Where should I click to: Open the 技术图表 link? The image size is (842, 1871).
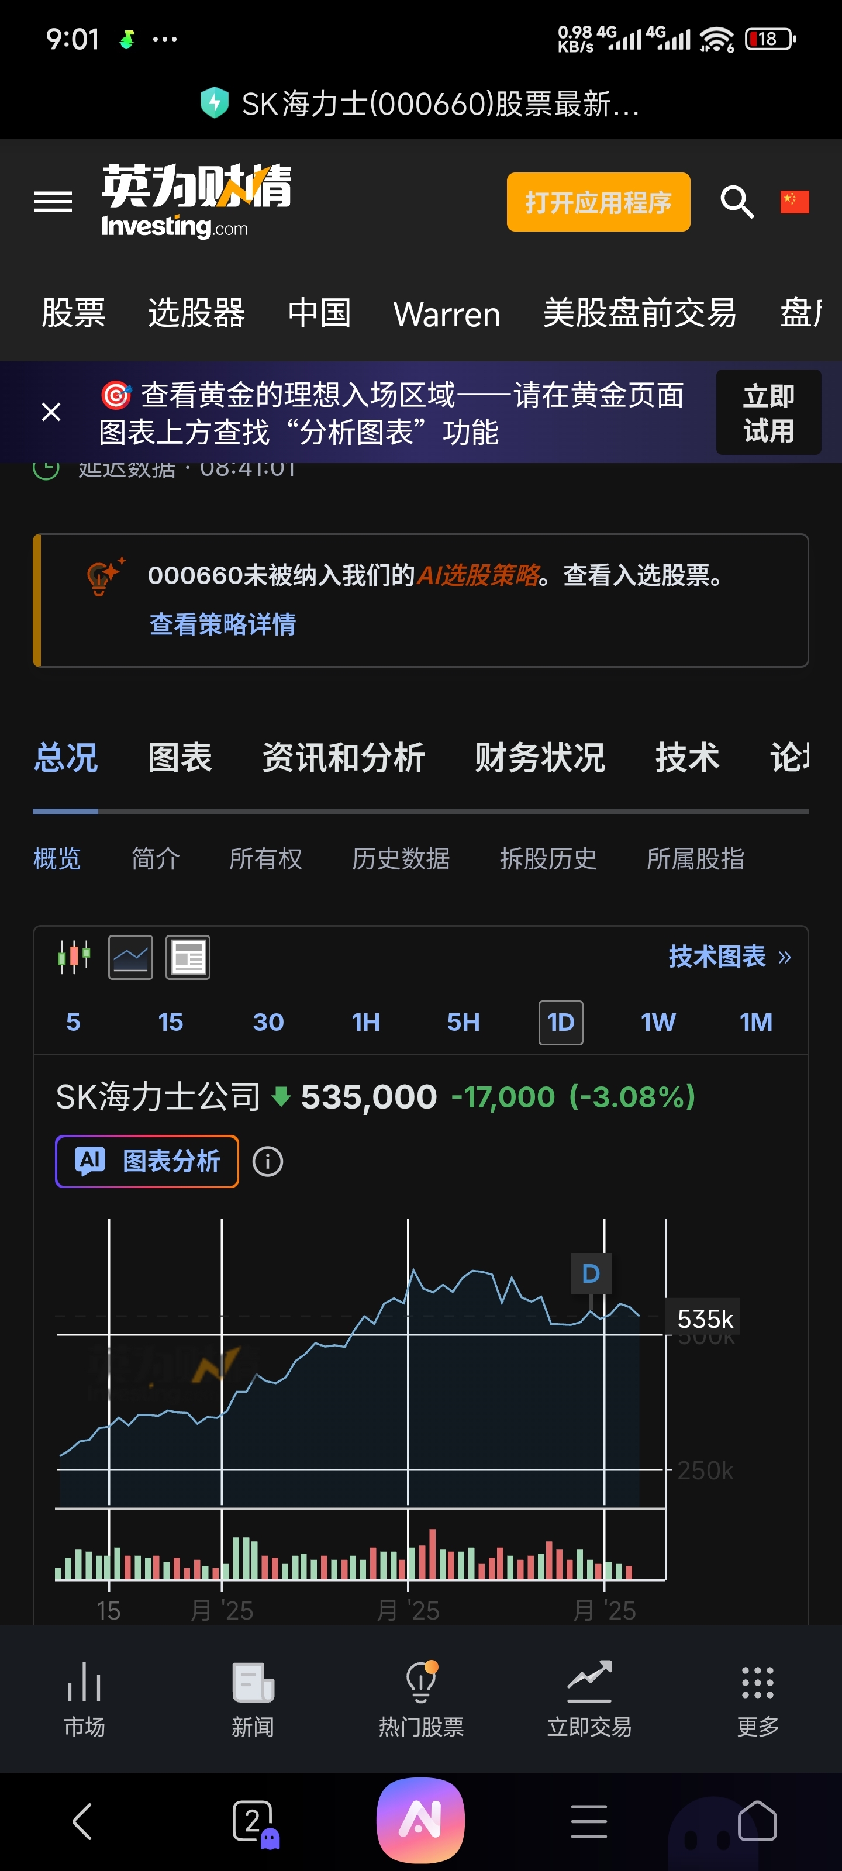[729, 957]
